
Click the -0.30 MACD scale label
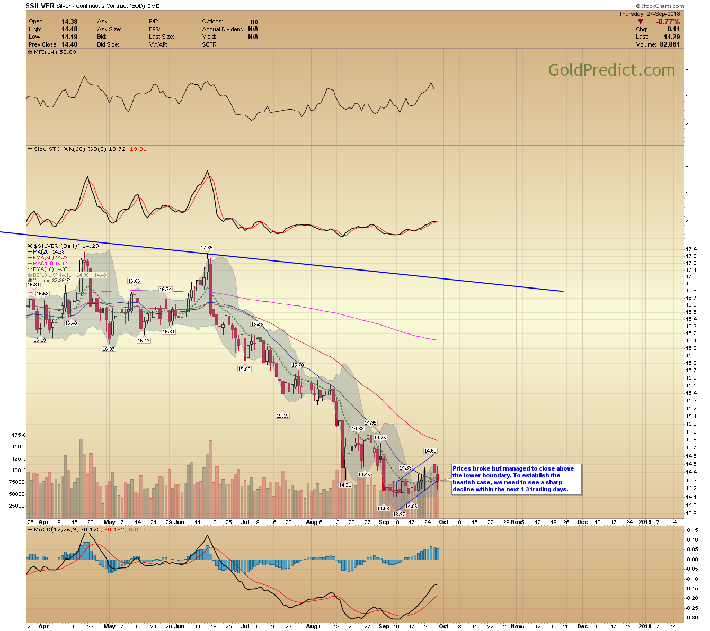pos(691,617)
